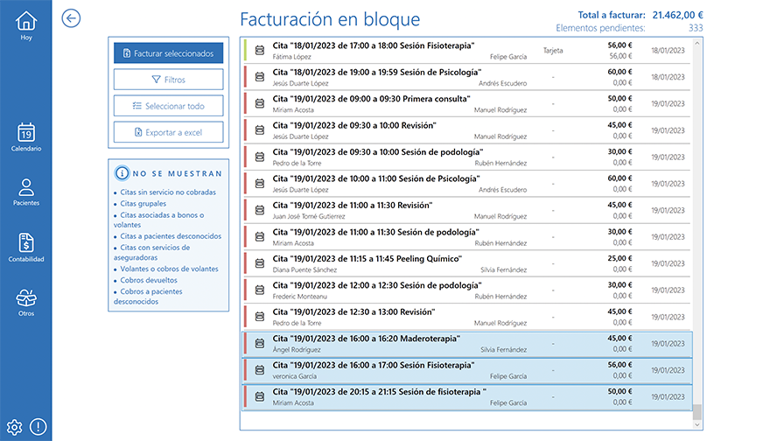The height and width of the screenshot is (441, 784).
Task: Select the 20:15 a 21:15 Sesión de fisioterapia title
Action: [380, 391]
